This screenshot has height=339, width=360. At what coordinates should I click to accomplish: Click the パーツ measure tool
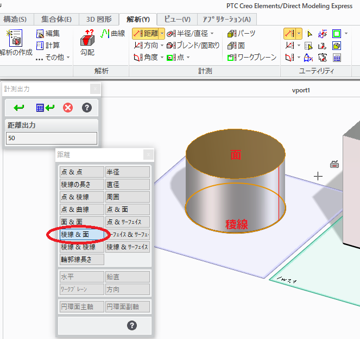point(241,34)
